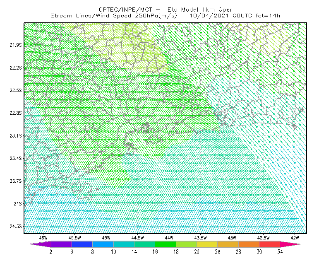Click the 42.5W longitude axis label
Image resolution: width=331 pixels, height=256 pixels.
point(263,238)
